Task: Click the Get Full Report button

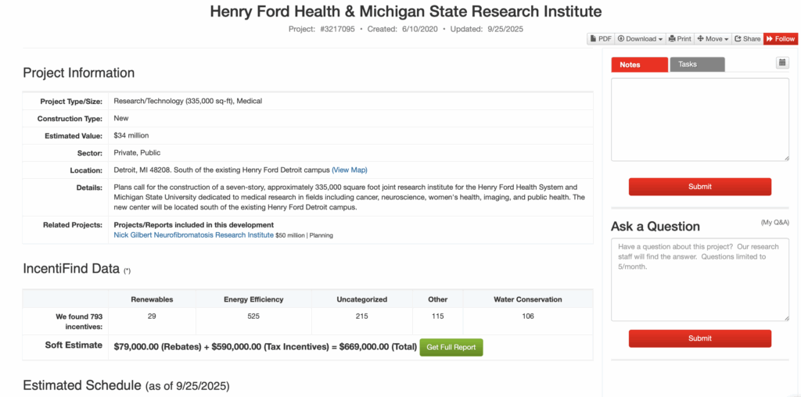Action: 451,347
